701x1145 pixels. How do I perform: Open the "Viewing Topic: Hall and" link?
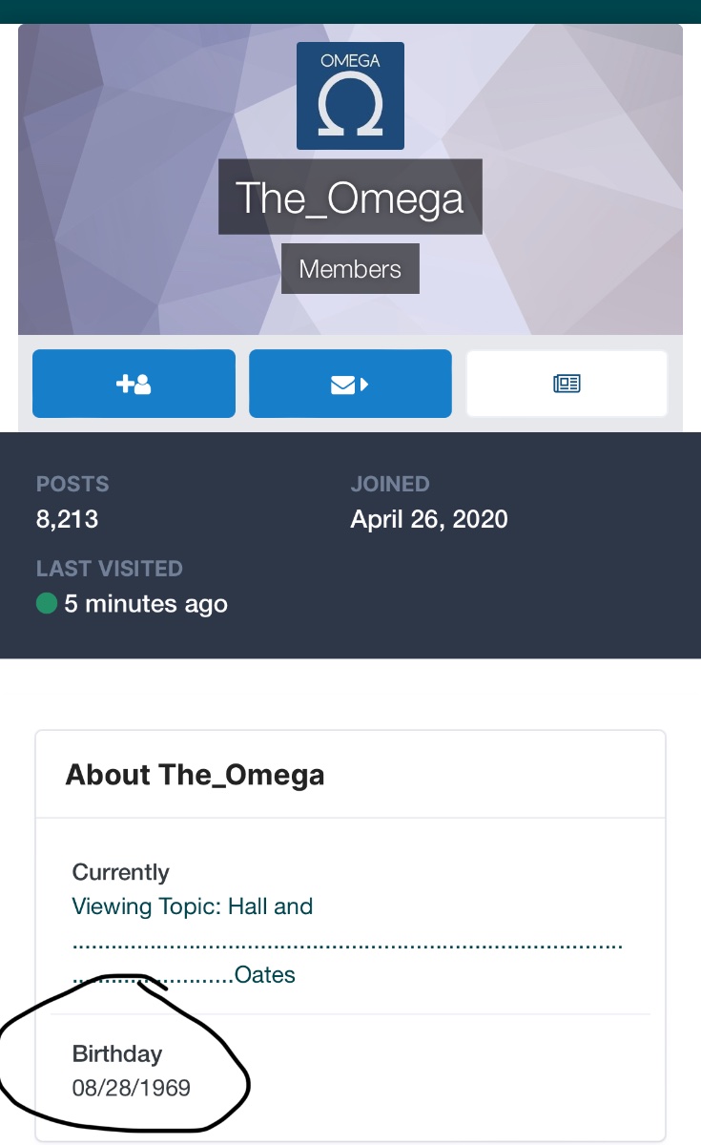(x=193, y=906)
